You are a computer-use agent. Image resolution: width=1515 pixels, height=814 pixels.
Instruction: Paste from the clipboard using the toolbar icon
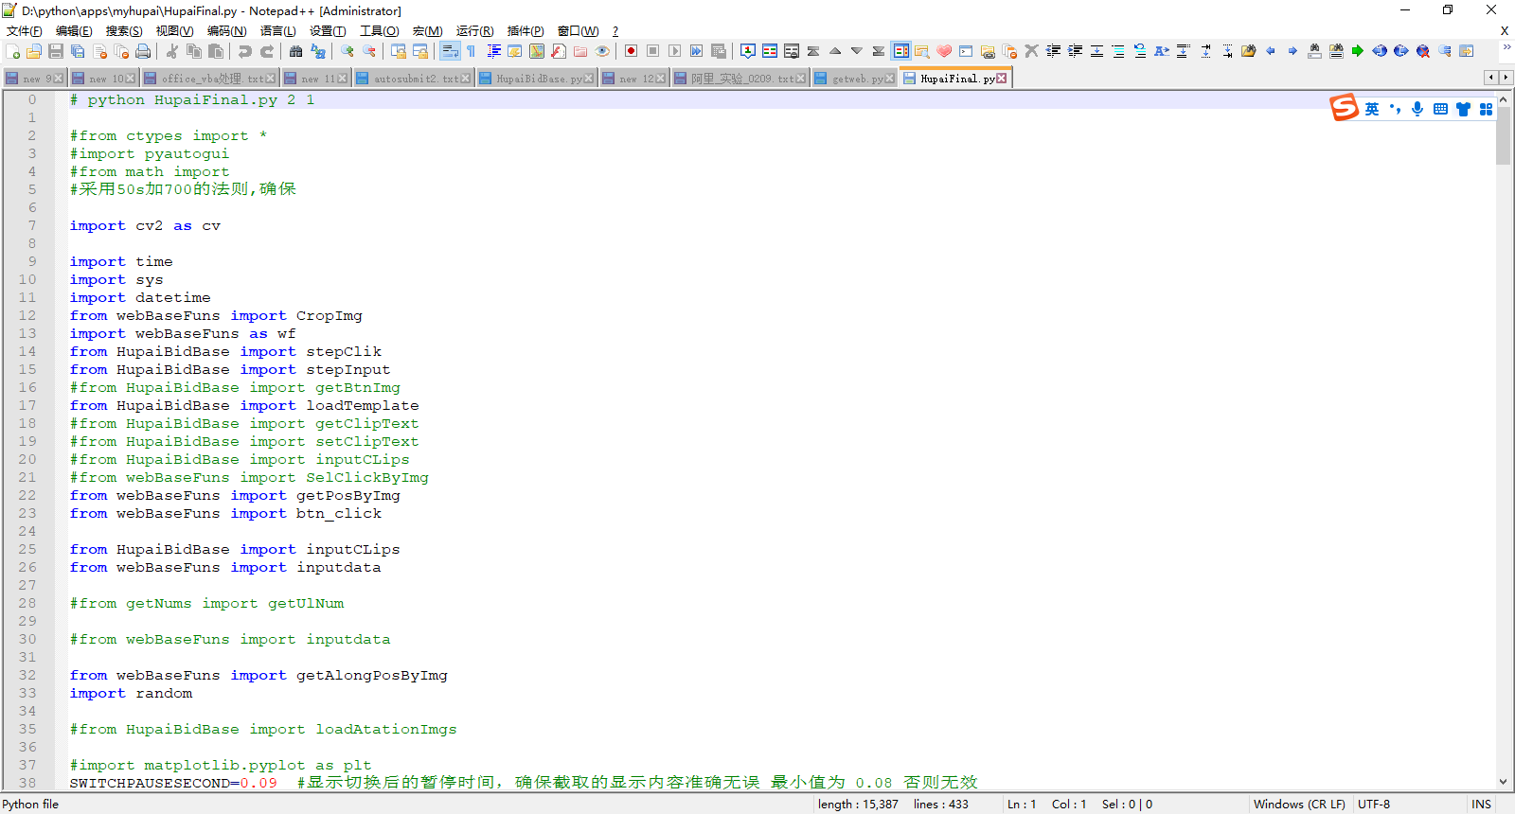[x=216, y=51]
